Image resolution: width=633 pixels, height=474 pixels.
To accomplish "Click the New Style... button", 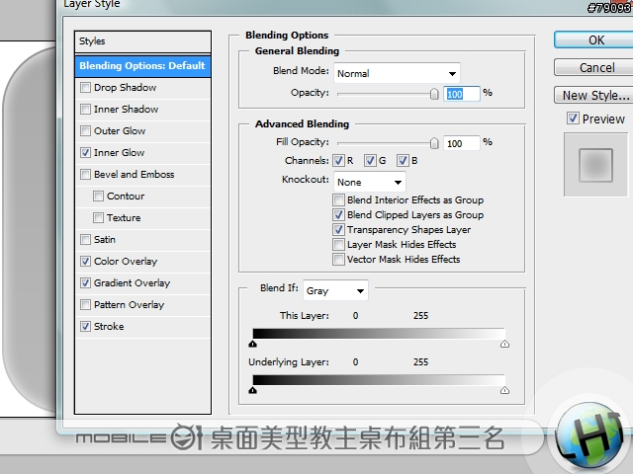I will (593, 95).
